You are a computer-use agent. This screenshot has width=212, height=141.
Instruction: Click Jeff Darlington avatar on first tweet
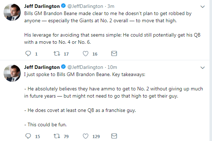(x=12, y=12)
